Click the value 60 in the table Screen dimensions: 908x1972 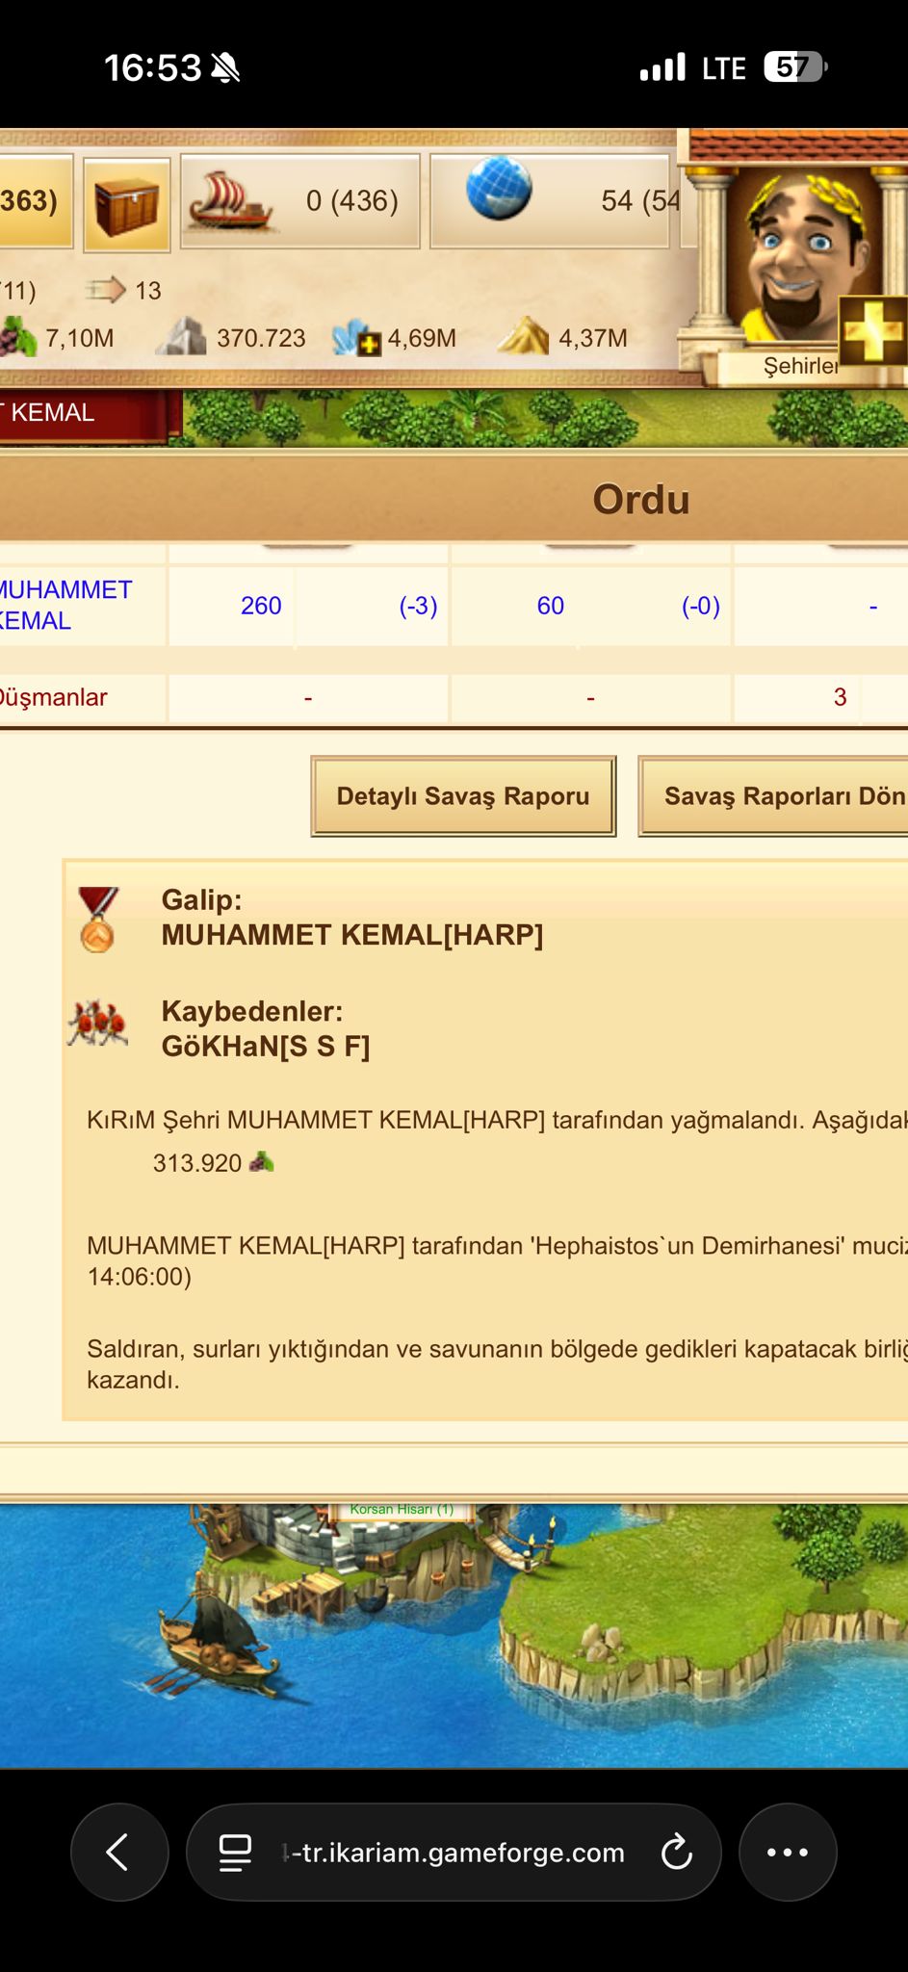click(x=551, y=606)
